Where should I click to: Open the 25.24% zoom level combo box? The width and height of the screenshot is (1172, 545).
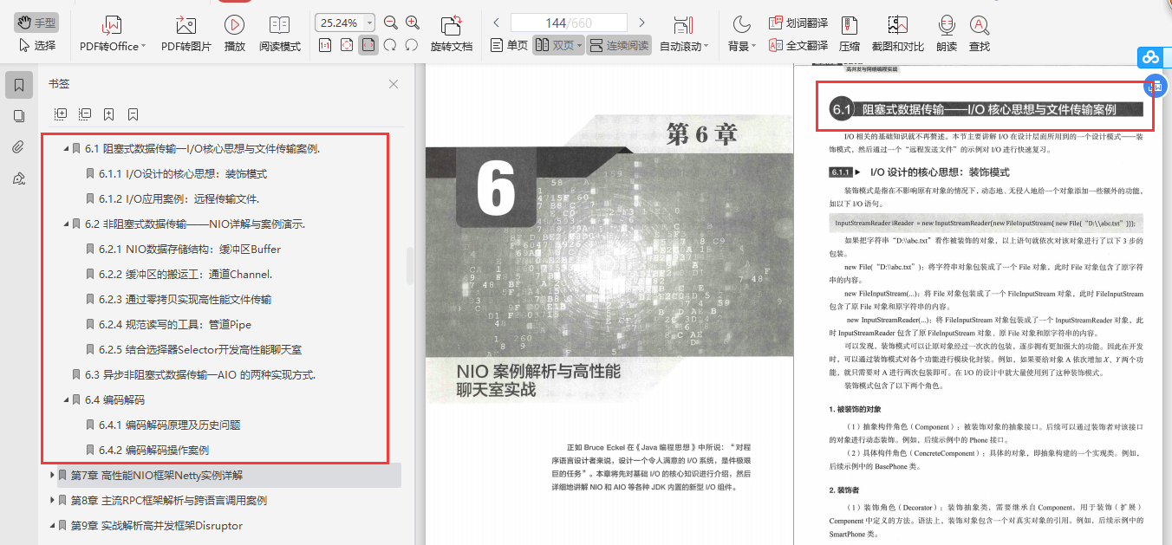coord(345,23)
